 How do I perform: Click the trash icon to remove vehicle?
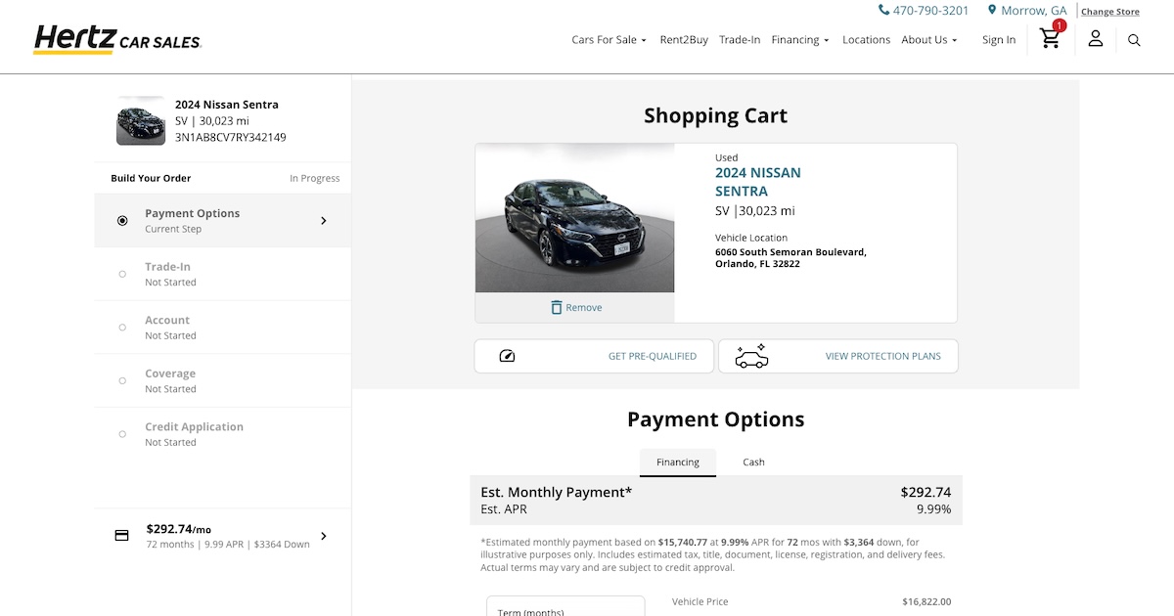[558, 306]
